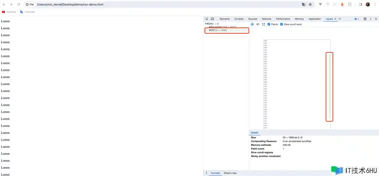This screenshot has width=379, height=176.
Task: Switch to the Network tab
Action: pos(266,19)
